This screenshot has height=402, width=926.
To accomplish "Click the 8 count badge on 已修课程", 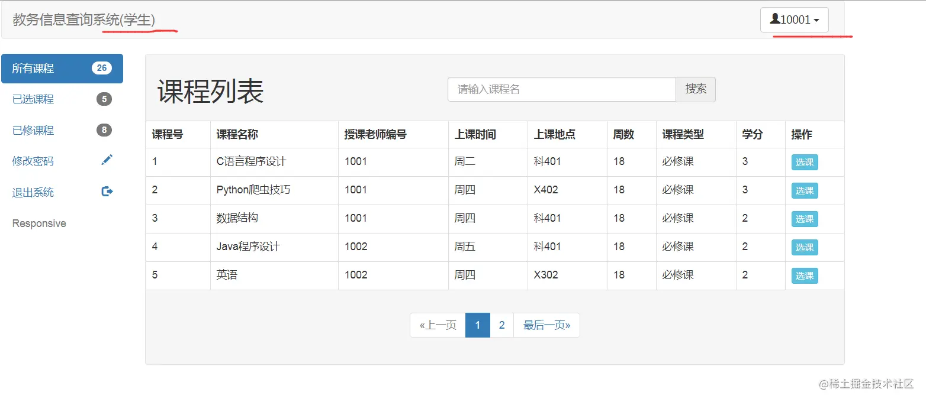I will coord(104,130).
